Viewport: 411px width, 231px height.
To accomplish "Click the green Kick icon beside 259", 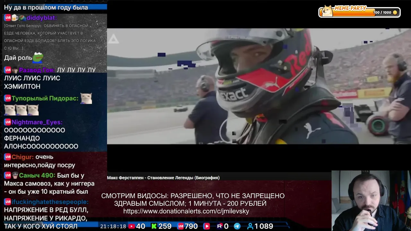I will [x=154, y=226].
